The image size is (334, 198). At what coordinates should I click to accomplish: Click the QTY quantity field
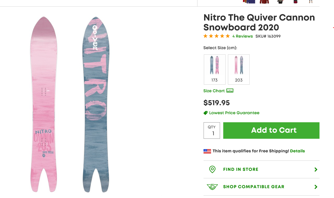pyautogui.click(x=212, y=131)
